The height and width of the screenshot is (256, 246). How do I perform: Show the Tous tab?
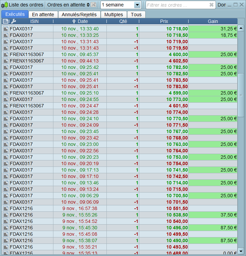pos(136,15)
